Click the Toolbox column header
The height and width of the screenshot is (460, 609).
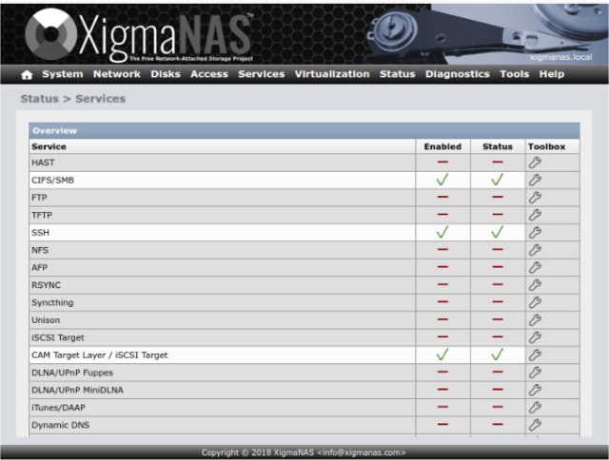(546, 146)
